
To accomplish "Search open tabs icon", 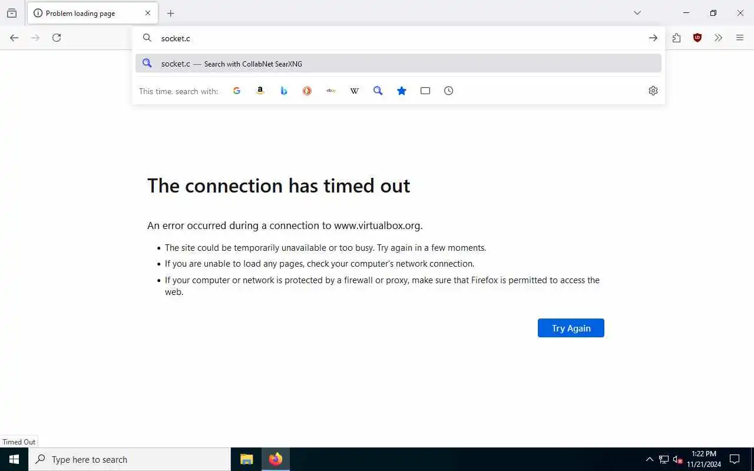I will (x=425, y=91).
